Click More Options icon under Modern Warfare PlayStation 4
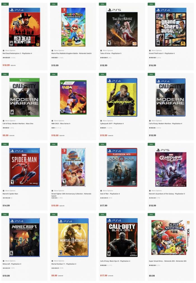 tap(150, 120)
